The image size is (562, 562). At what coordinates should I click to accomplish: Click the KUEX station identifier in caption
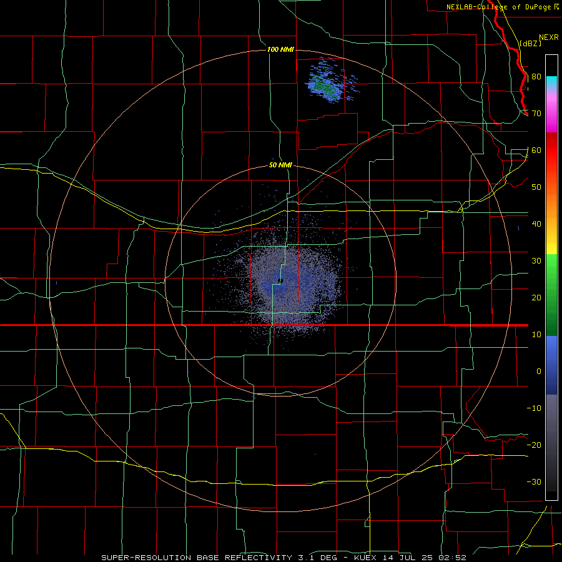[x=365, y=558]
